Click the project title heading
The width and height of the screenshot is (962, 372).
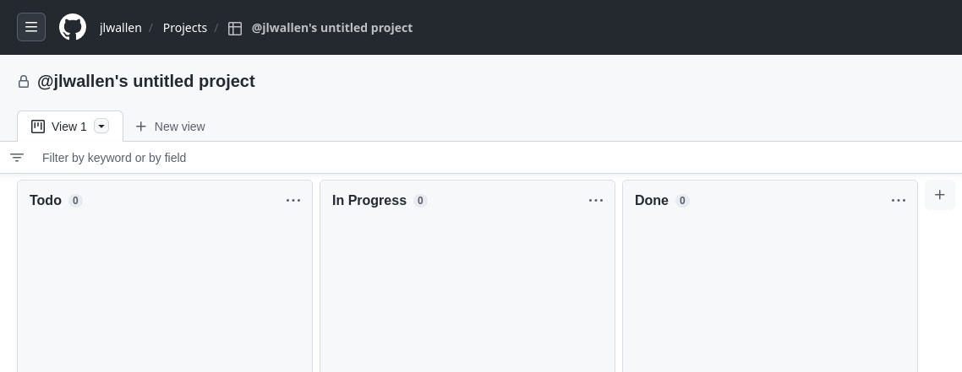tap(146, 82)
